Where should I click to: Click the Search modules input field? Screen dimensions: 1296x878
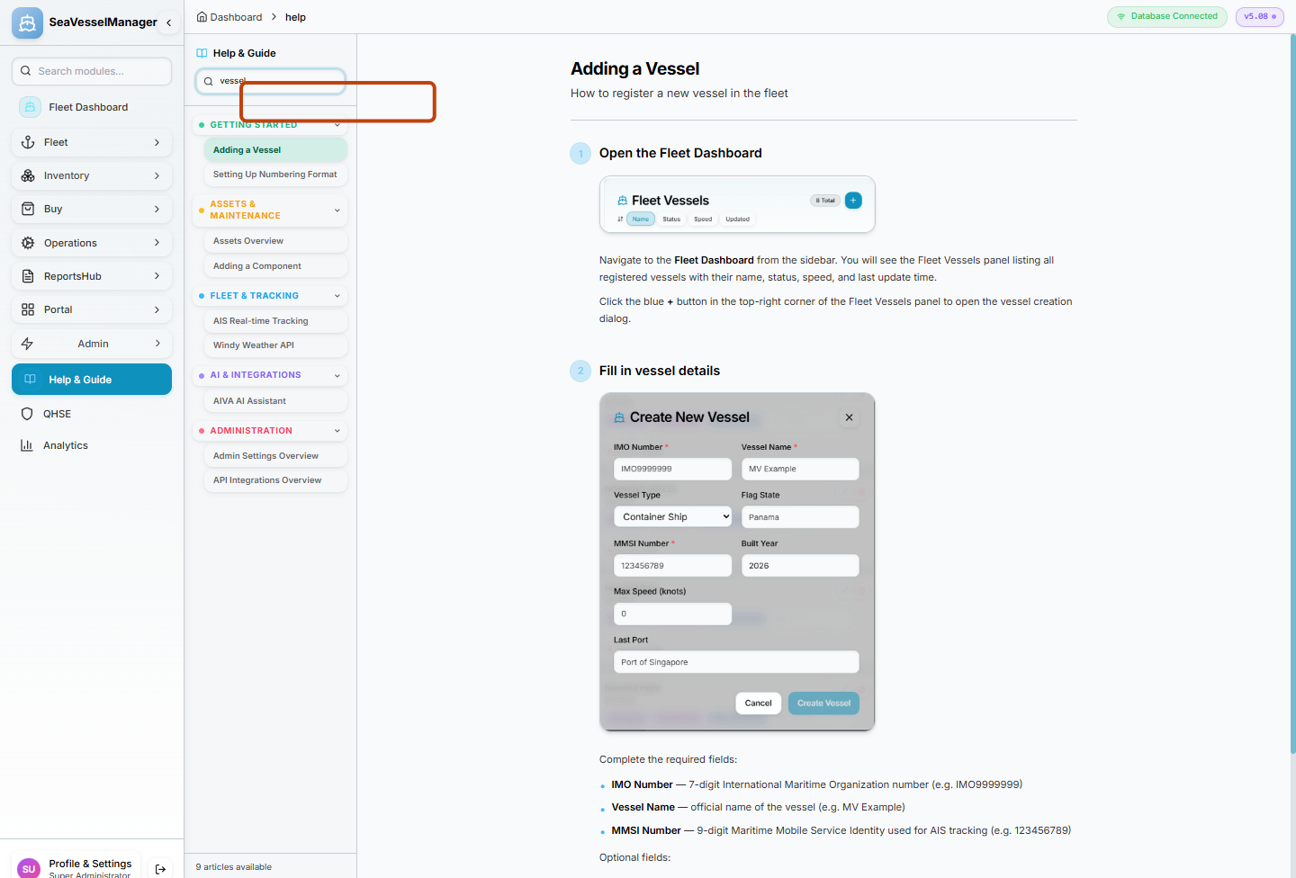(x=92, y=71)
